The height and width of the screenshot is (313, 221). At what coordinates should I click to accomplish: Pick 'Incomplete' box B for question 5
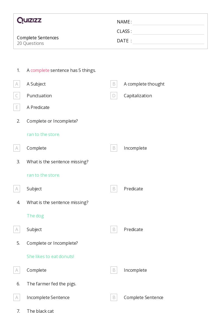[114, 270]
